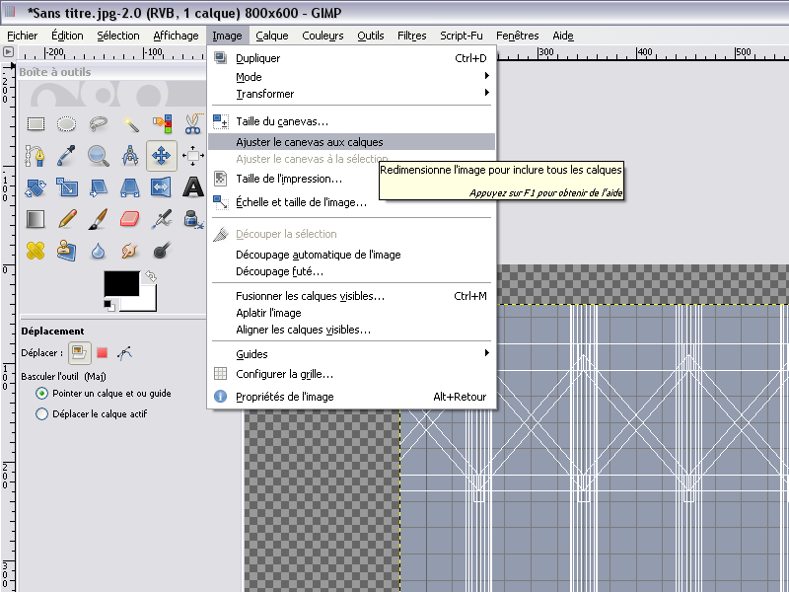Activate the Shear tool

98,187
